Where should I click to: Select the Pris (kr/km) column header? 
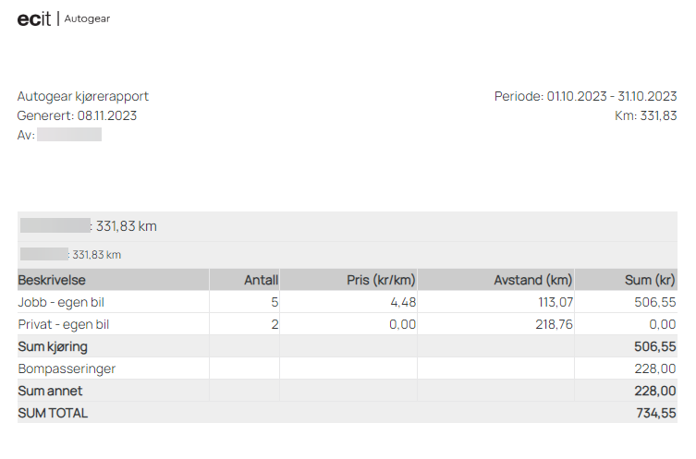point(381,280)
